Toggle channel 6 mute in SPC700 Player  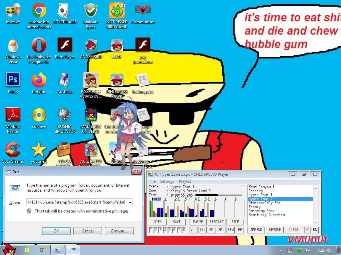(x=174, y=230)
